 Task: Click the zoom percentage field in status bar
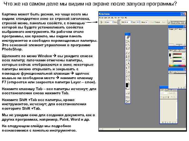[101, 129]
